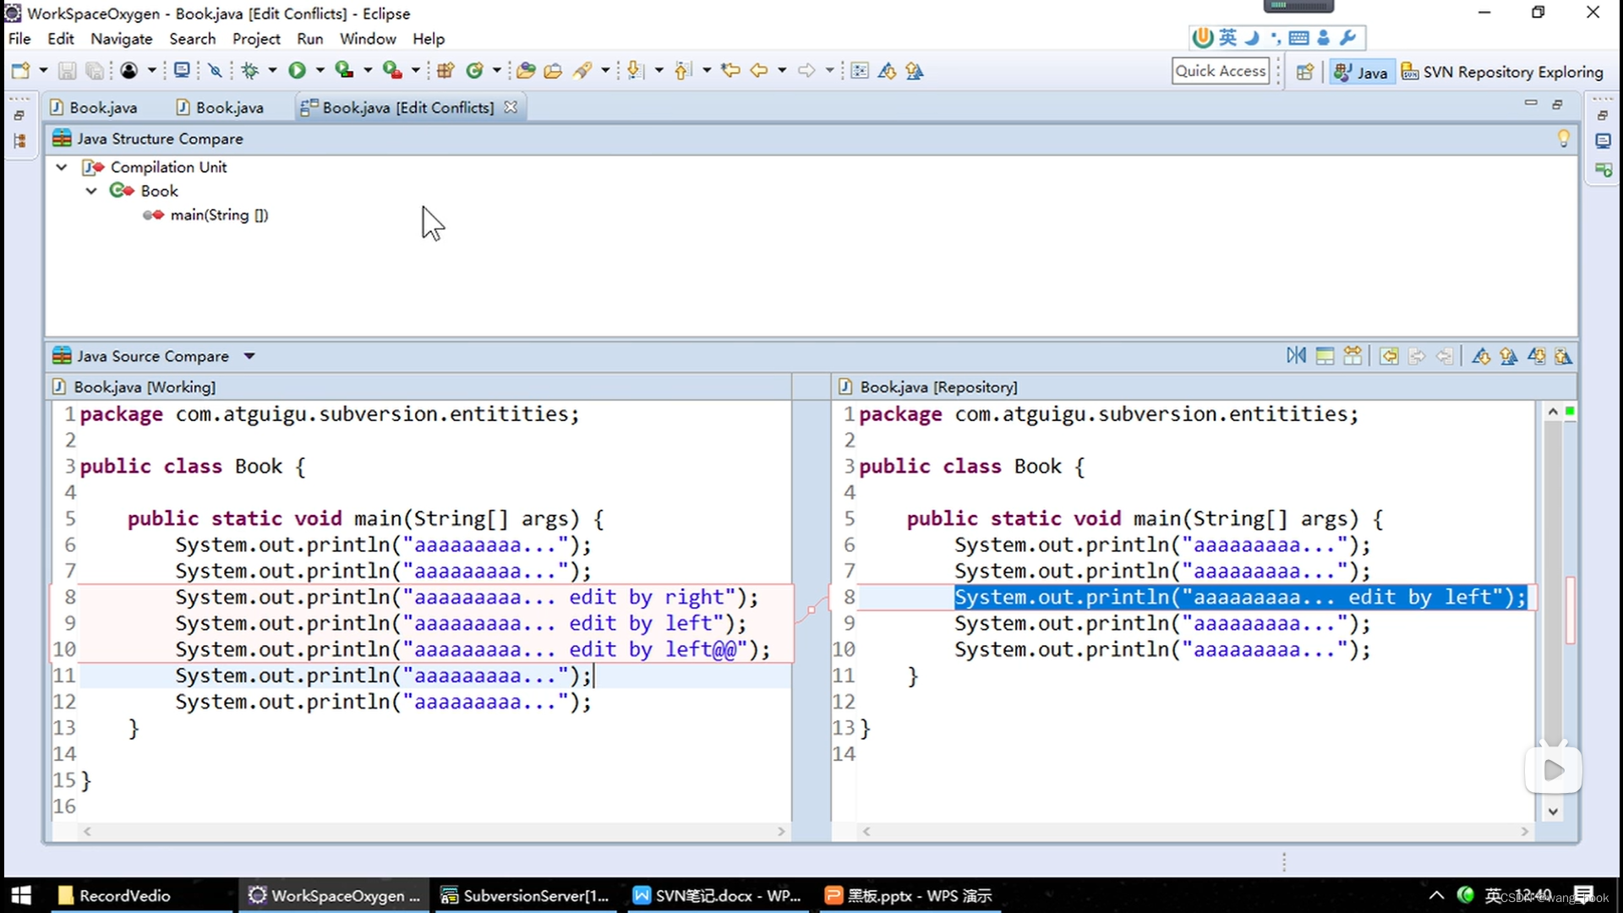Click the Swap Left and Right View icon
1623x913 pixels.
coord(1297,356)
